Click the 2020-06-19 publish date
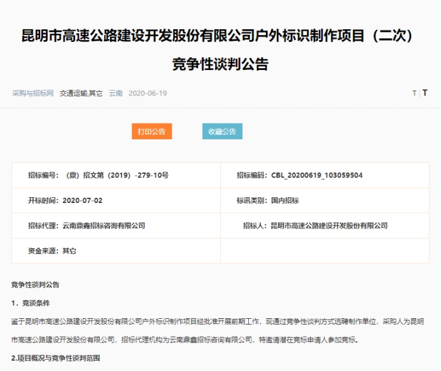The width and height of the screenshot is (441, 371). click(x=148, y=93)
